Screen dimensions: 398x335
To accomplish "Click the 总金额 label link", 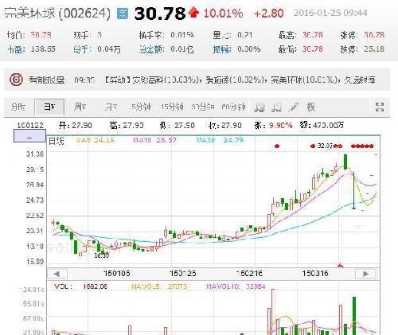I will tap(151, 49).
